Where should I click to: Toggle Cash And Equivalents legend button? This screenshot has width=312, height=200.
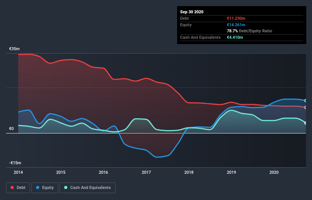(87, 188)
